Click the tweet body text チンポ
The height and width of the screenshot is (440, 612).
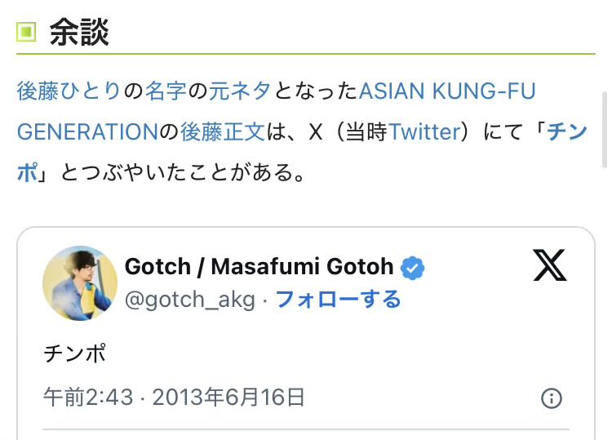tap(74, 354)
